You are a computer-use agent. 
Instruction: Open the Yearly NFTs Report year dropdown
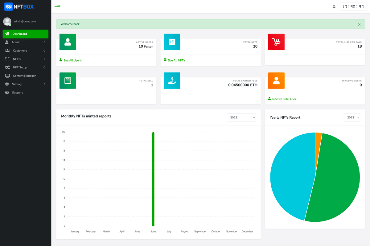click(352, 117)
